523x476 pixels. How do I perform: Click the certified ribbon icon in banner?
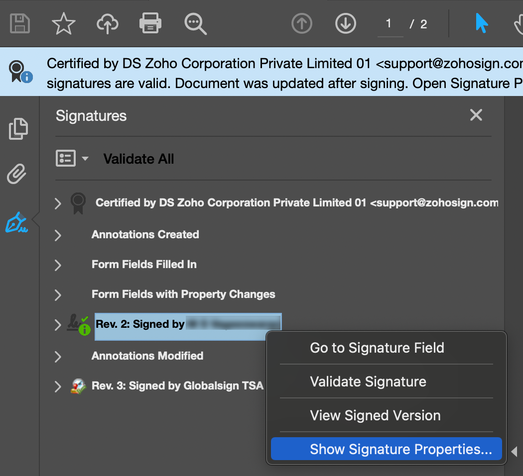pos(20,71)
